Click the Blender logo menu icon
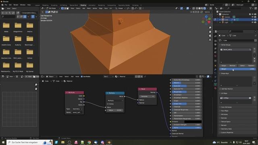Screen dimensions: 258x145 2,5
